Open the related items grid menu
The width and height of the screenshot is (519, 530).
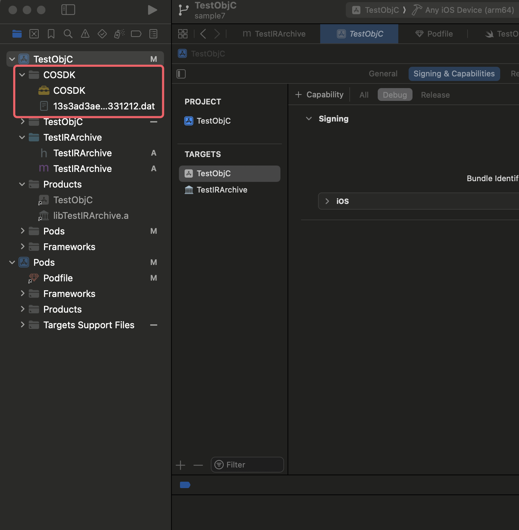point(183,34)
